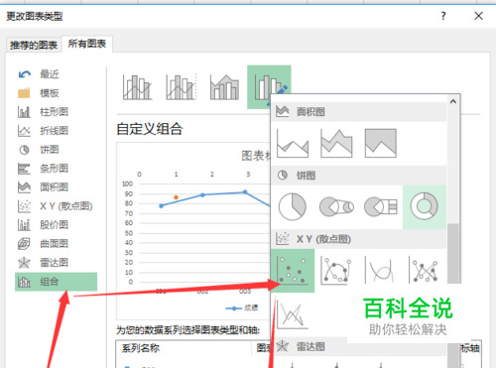Screen dimensions: 496x368
Task: Choose the Surface chart (曲面图) category
Action: pyautogui.click(x=56, y=244)
